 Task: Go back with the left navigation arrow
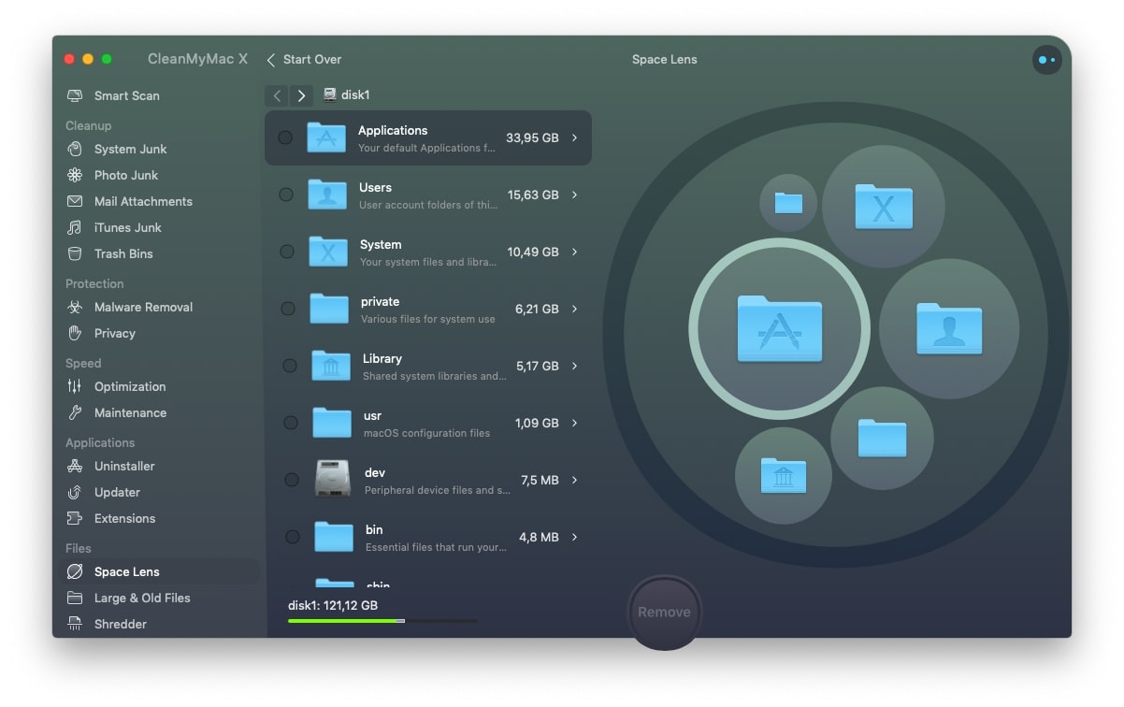277,95
